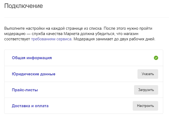Click the word модерацию in the description
The image size is (169, 117).
pyautogui.click(x=15, y=34)
